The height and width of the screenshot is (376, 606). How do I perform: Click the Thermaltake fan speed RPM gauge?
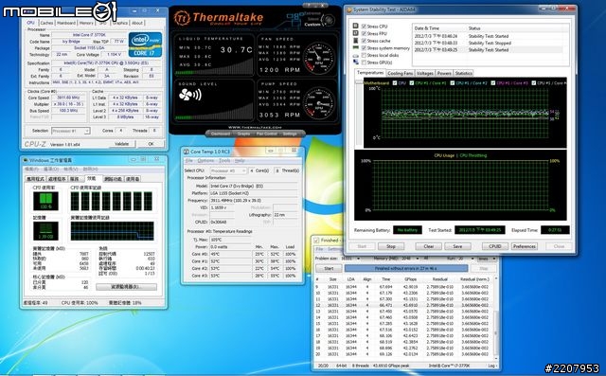pos(319,59)
